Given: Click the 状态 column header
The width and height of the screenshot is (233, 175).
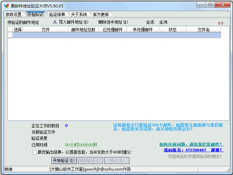Looking at the screenshot, I should pyautogui.click(x=172, y=29).
